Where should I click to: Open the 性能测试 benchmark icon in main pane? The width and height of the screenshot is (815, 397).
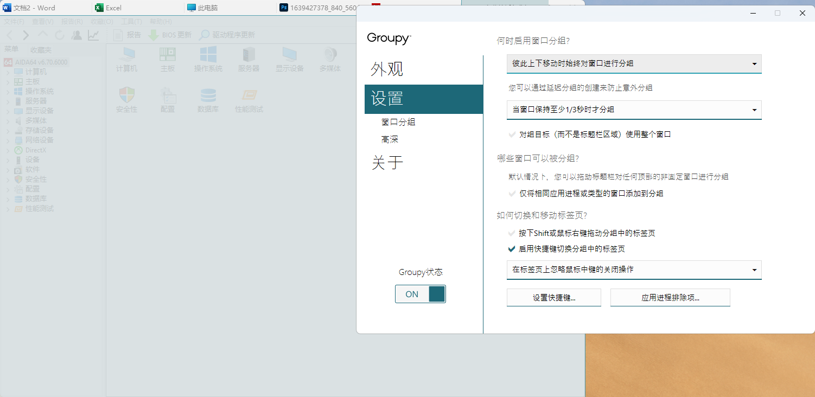249,95
